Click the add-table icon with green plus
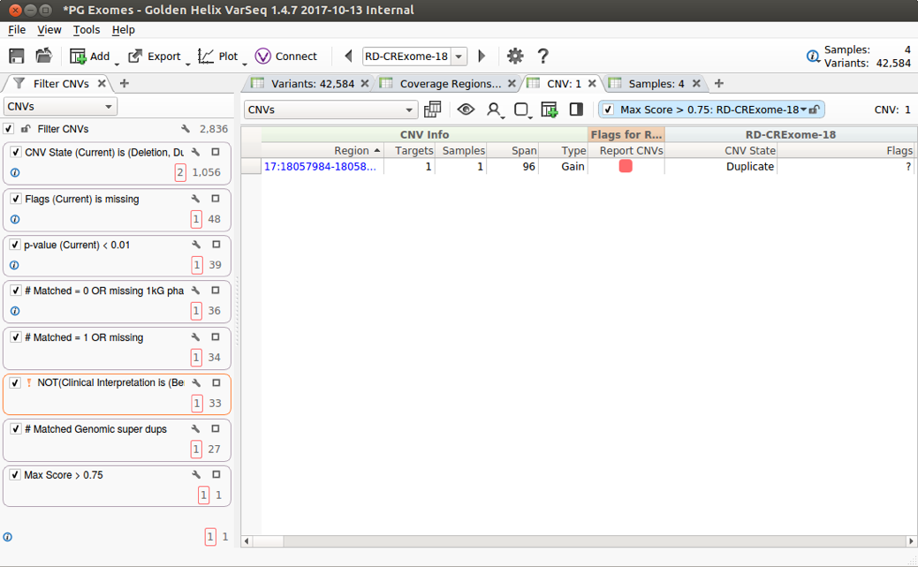This screenshot has height=567, width=918. coord(550,110)
